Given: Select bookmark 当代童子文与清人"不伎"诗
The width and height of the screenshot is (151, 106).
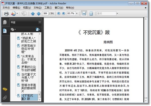Looking at the screenshot, I should tap(28, 77).
